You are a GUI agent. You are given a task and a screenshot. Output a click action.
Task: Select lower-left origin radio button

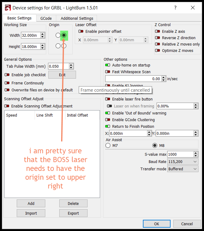(58, 46)
